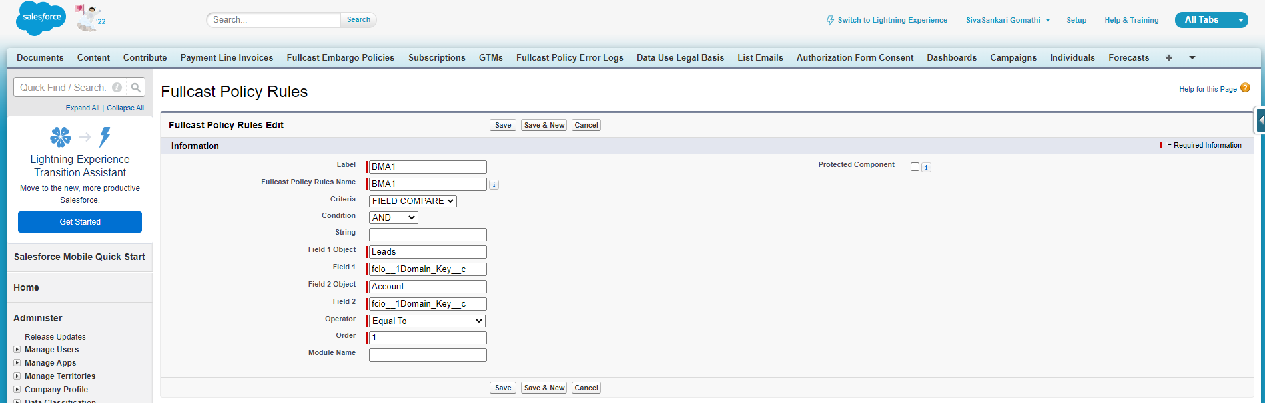Switch to the Subscriptions tab
Image resolution: width=1265 pixels, height=403 pixels.
[437, 58]
